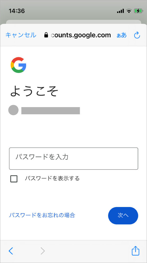Tap the redacted account email chip

50,110
